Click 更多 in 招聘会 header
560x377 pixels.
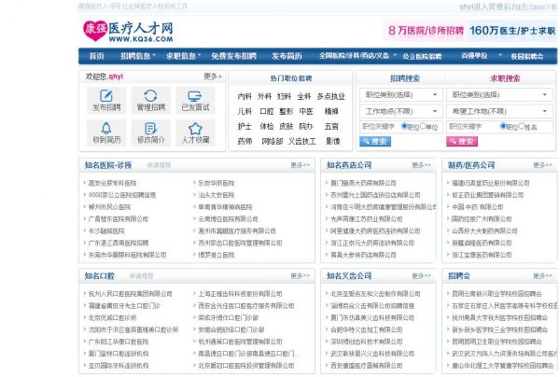[x=543, y=275]
